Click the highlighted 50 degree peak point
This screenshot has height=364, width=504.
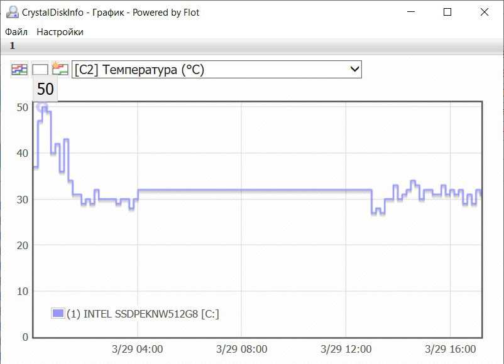pos(42,107)
